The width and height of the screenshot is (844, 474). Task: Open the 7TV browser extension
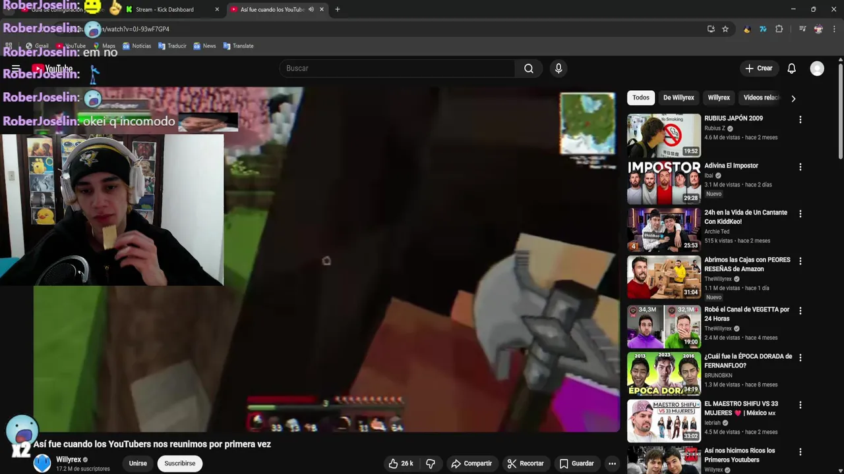[x=763, y=29]
